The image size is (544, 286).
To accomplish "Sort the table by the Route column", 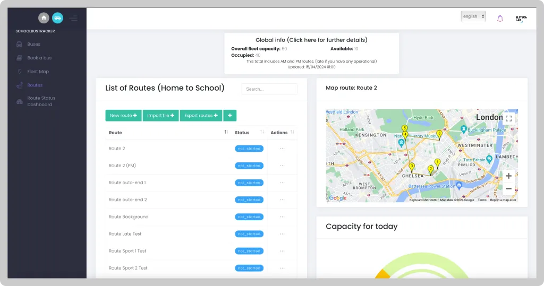I will tap(226, 132).
